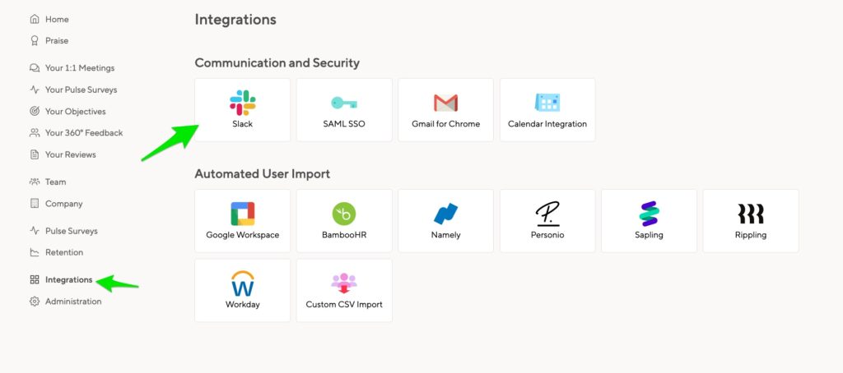
Task: Open the Retention section
Action: (x=64, y=252)
